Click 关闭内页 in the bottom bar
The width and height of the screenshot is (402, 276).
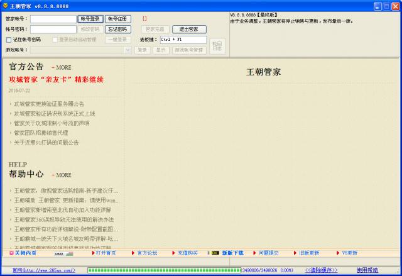click(26, 253)
